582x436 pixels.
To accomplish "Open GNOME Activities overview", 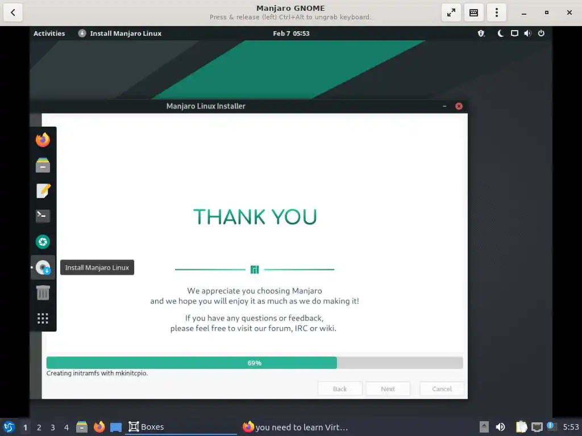I will (49, 33).
